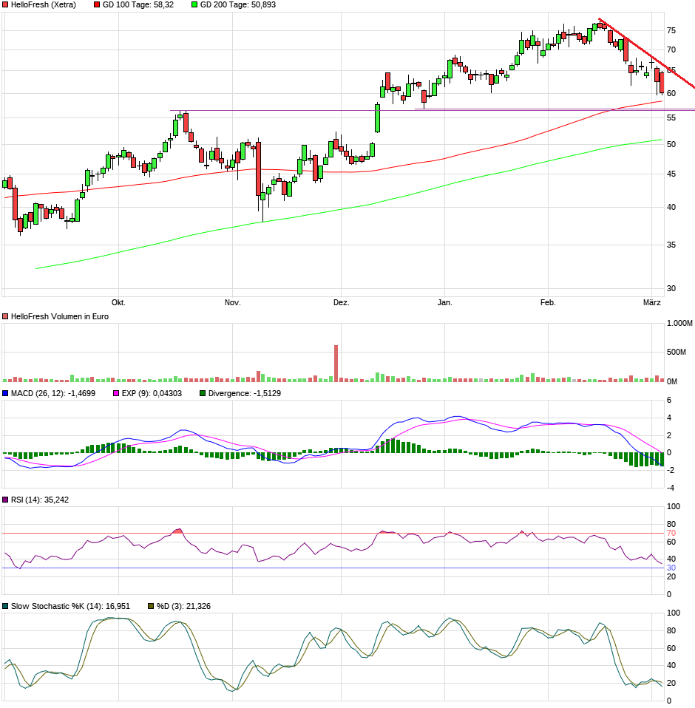Click the olive %D (3) legend swatch
Screen dimensions: 695x708
[x=152, y=607]
